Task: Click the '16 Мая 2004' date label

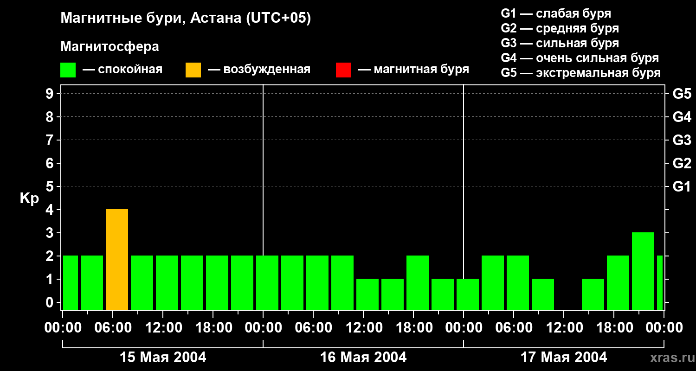Action: coord(363,358)
